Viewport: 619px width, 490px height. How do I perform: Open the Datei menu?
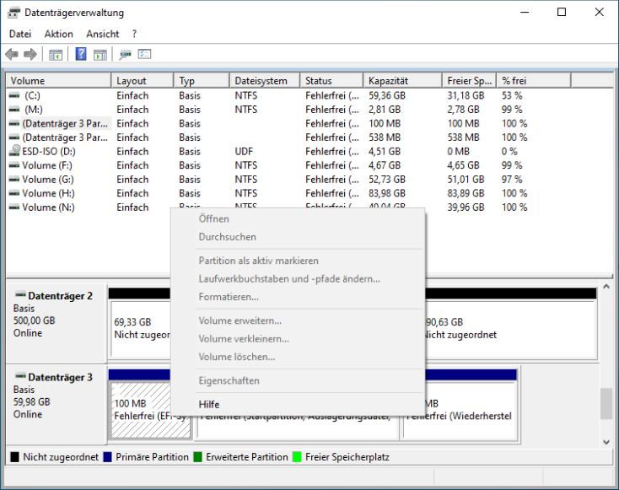[20, 34]
